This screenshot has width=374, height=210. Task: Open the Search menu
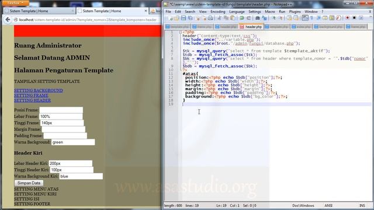(190, 12)
